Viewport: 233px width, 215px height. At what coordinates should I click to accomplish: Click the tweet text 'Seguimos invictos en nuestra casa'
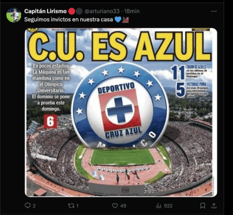point(69,20)
